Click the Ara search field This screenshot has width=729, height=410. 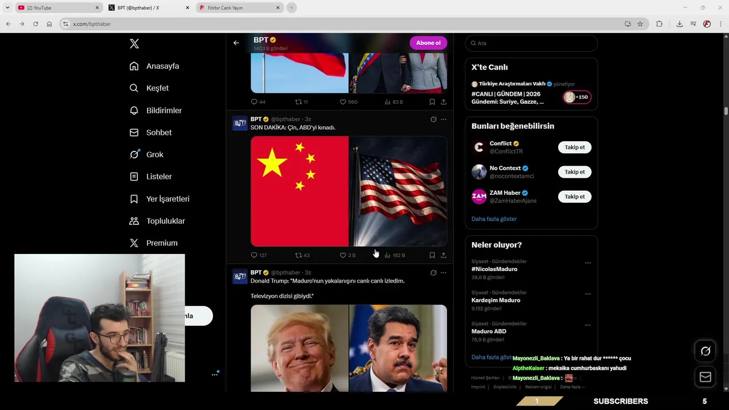[531, 43]
